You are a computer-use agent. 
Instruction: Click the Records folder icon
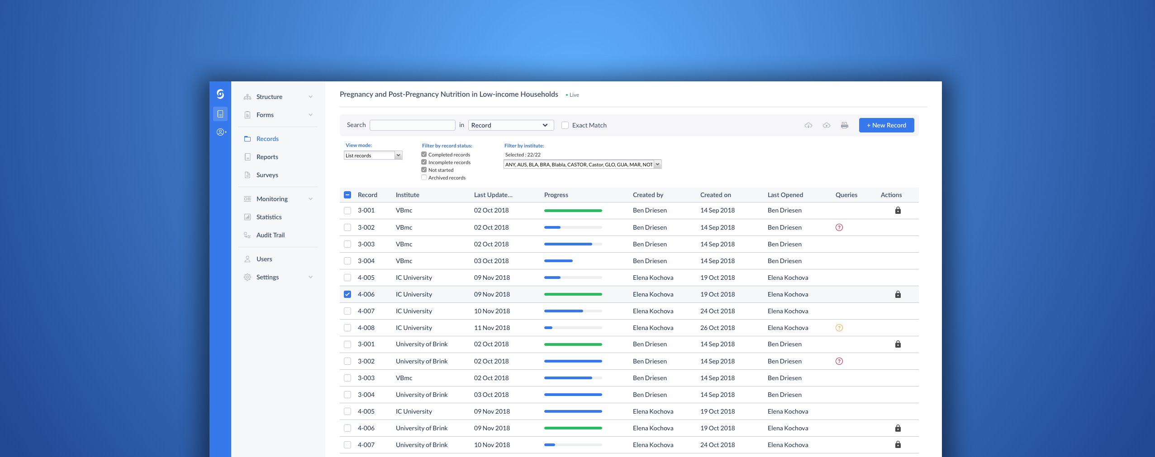247,139
